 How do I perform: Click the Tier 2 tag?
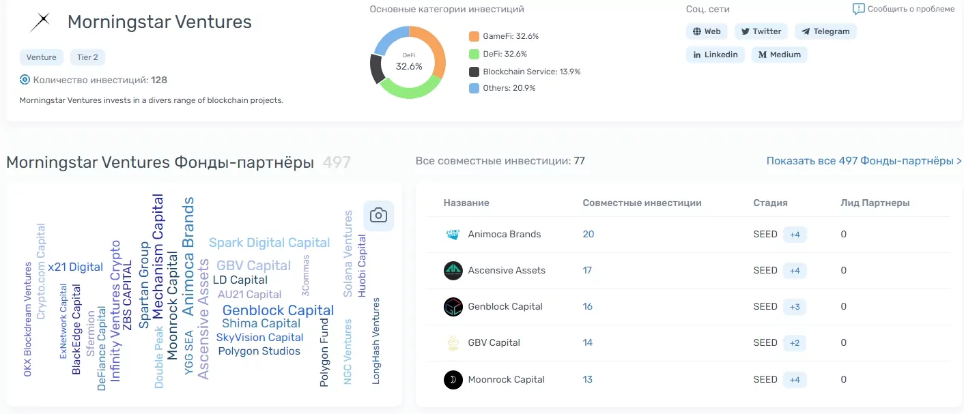click(87, 57)
